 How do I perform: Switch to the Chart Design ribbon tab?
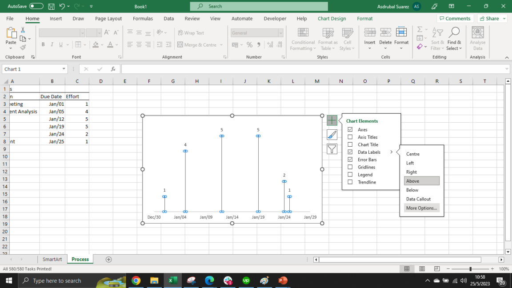(x=332, y=18)
